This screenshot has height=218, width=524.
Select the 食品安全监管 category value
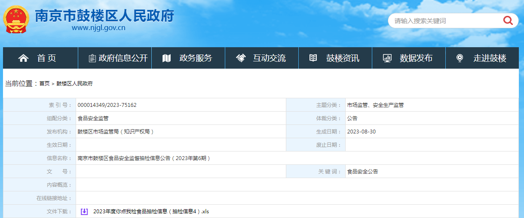pos(93,118)
